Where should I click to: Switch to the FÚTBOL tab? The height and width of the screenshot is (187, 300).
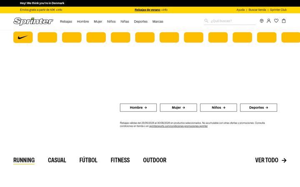click(x=88, y=160)
